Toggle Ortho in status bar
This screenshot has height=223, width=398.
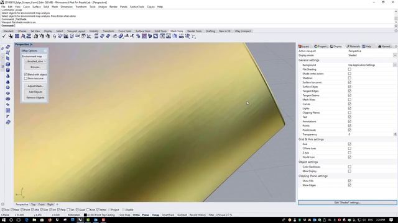[136, 215]
